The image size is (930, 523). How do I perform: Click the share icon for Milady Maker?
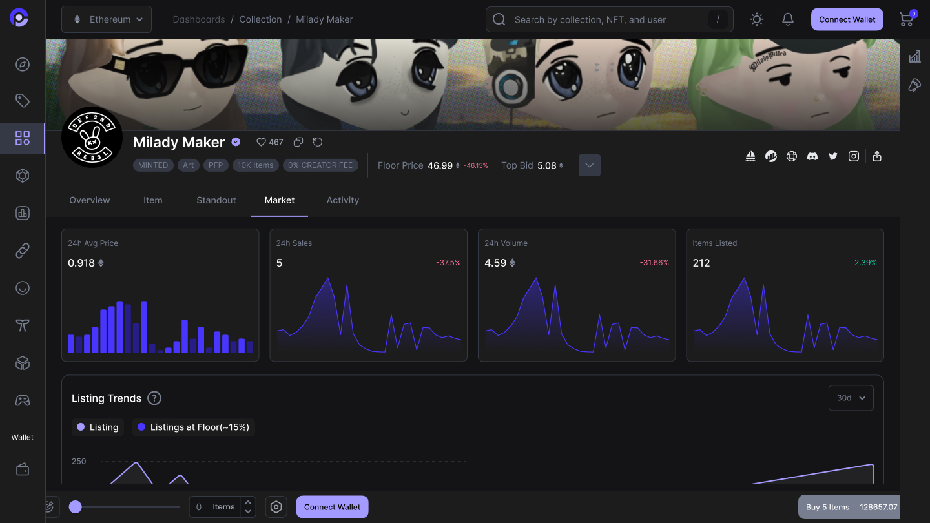pyautogui.click(x=877, y=156)
